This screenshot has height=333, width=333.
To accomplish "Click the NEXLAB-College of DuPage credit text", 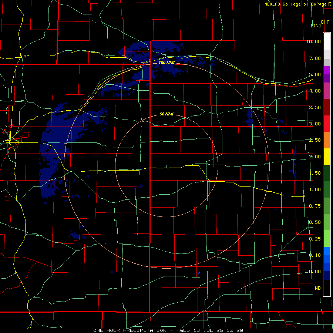I will pos(296,4).
